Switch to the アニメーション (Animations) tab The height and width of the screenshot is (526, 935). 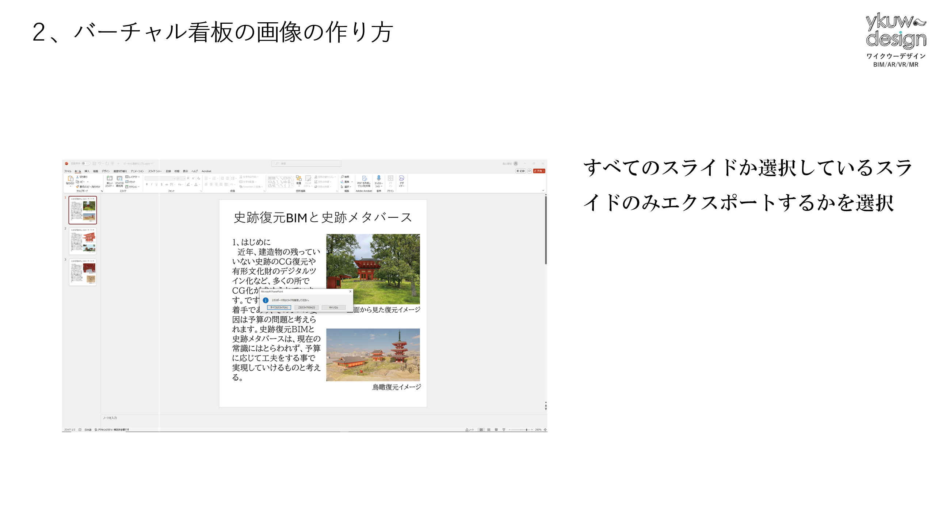pyautogui.click(x=137, y=171)
